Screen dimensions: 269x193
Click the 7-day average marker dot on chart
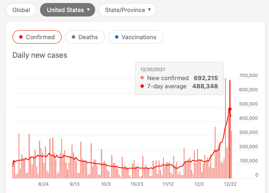230,109
